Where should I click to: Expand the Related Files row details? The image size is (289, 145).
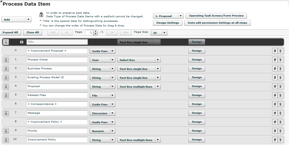pyautogui.click(x=6, y=95)
